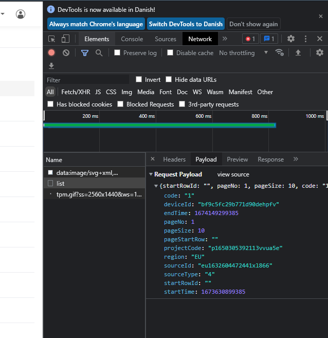The image size is (328, 338).
Task: Click the import HAR upload icon
Action: pos(298,52)
